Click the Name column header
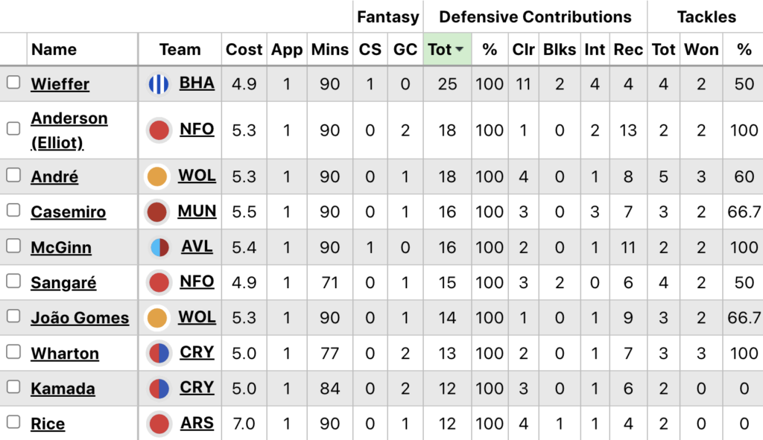 (x=54, y=50)
